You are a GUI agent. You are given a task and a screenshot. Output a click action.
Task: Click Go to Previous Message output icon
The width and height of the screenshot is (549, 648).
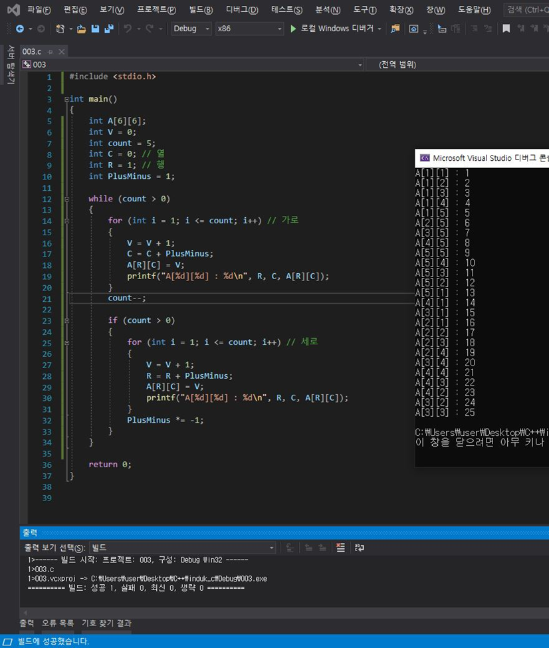coord(308,548)
